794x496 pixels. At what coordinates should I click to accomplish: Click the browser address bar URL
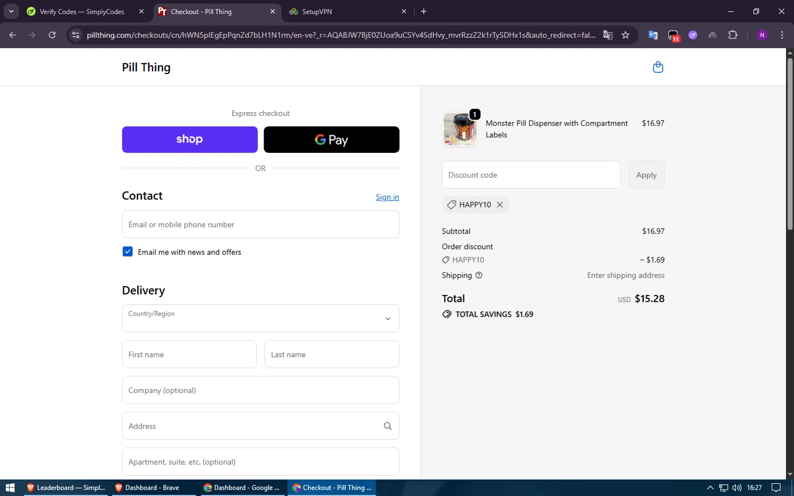[x=341, y=35]
